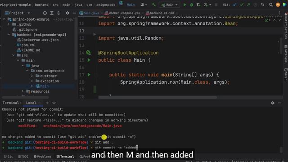Click the amigoscode breadcrumb
This screenshot has height=162, width=288.
[106, 5]
